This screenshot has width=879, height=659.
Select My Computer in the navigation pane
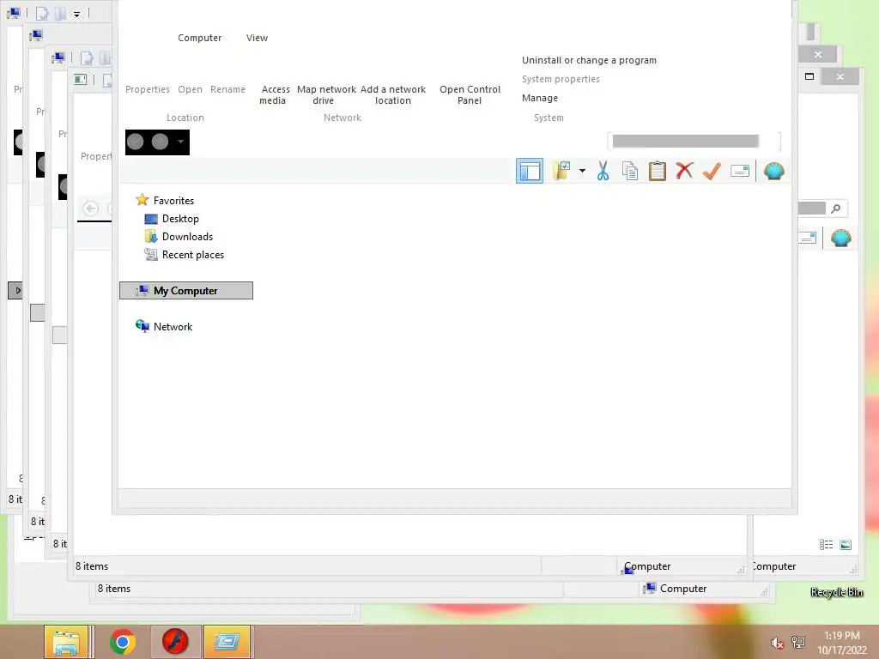tap(186, 290)
